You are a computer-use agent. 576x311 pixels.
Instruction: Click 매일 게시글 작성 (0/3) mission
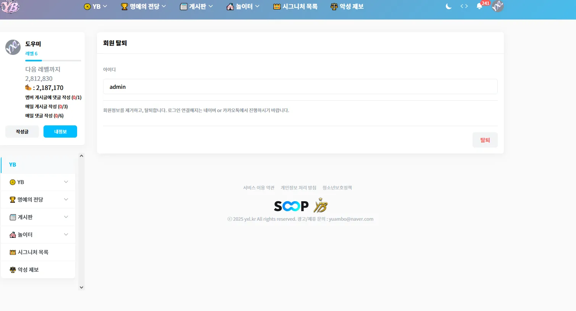47,107
